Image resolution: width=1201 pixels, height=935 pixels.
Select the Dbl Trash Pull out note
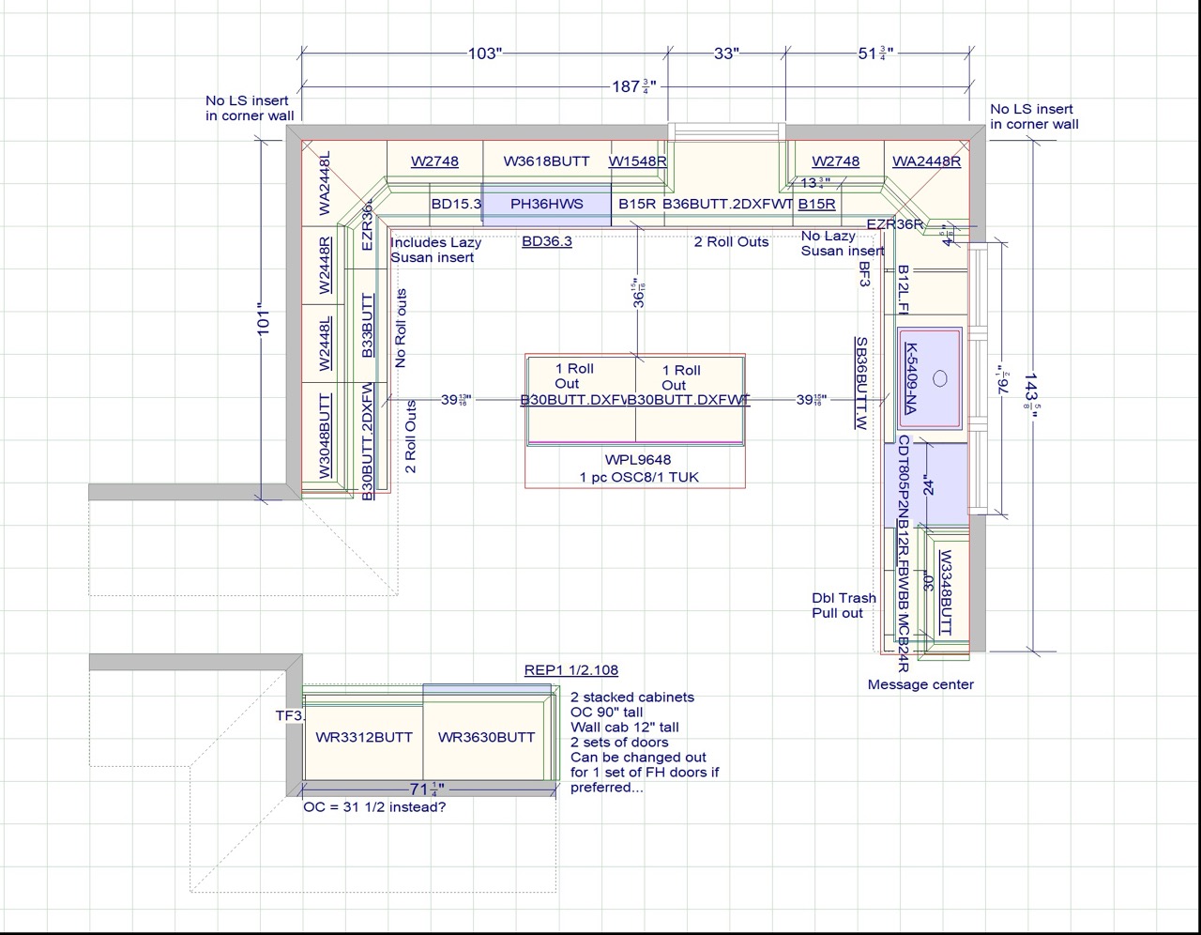844,605
